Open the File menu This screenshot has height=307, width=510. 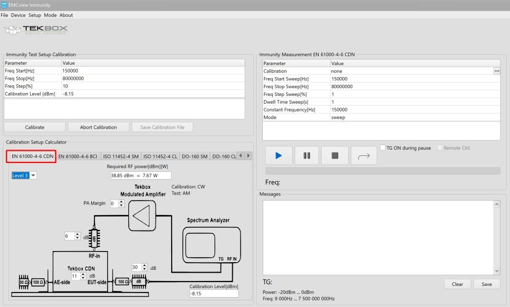[4, 16]
